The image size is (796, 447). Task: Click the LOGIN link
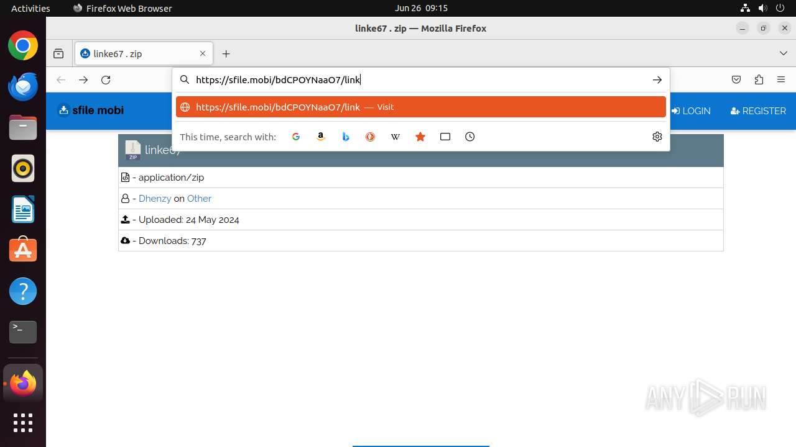pyautogui.click(x=691, y=111)
